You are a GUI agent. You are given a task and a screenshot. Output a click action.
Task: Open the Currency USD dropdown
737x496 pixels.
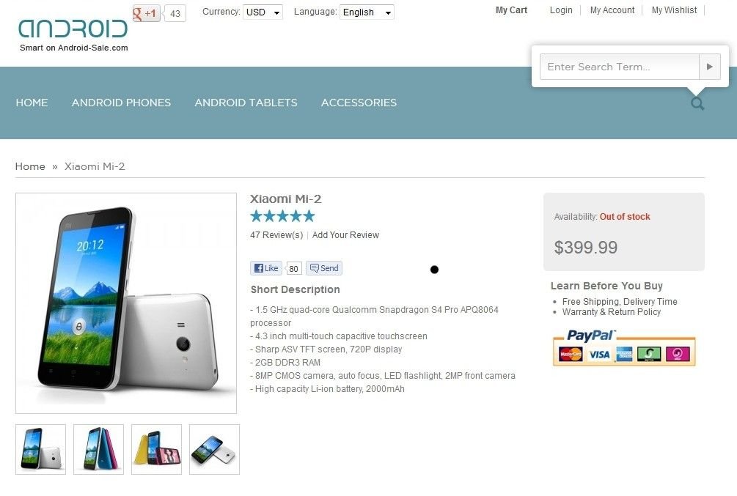click(263, 12)
